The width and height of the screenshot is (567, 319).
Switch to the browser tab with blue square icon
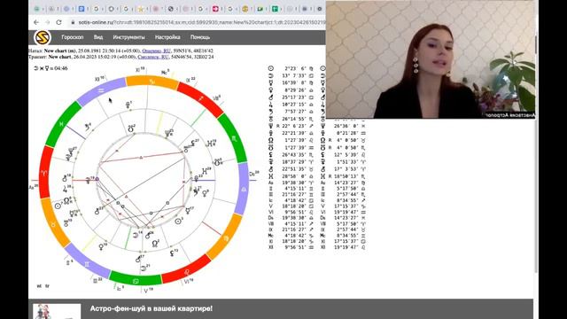click(82, 9)
